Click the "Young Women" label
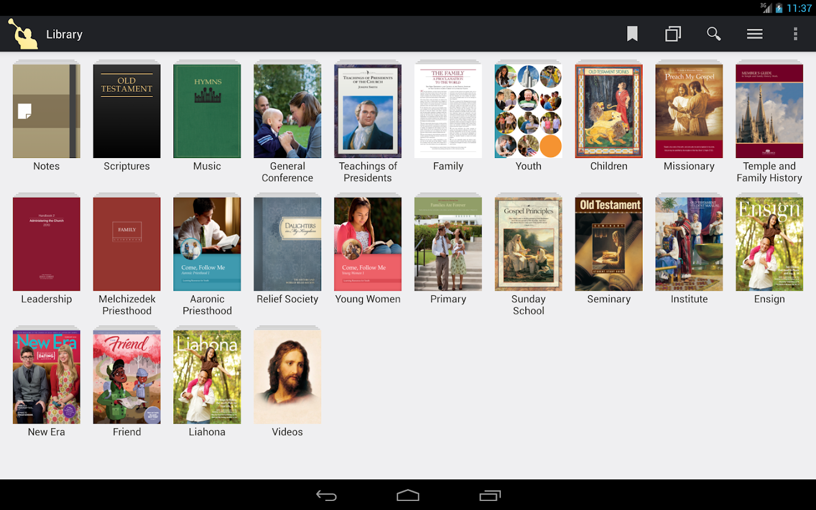 point(368,299)
